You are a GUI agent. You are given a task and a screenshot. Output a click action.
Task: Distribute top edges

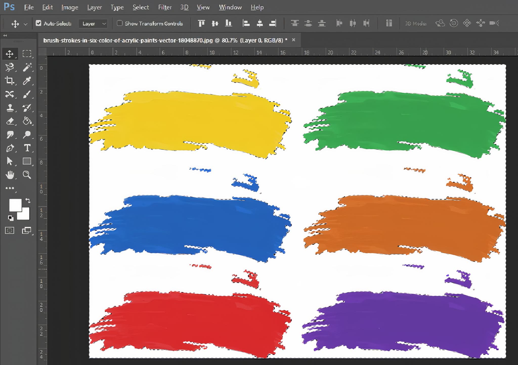click(295, 23)
